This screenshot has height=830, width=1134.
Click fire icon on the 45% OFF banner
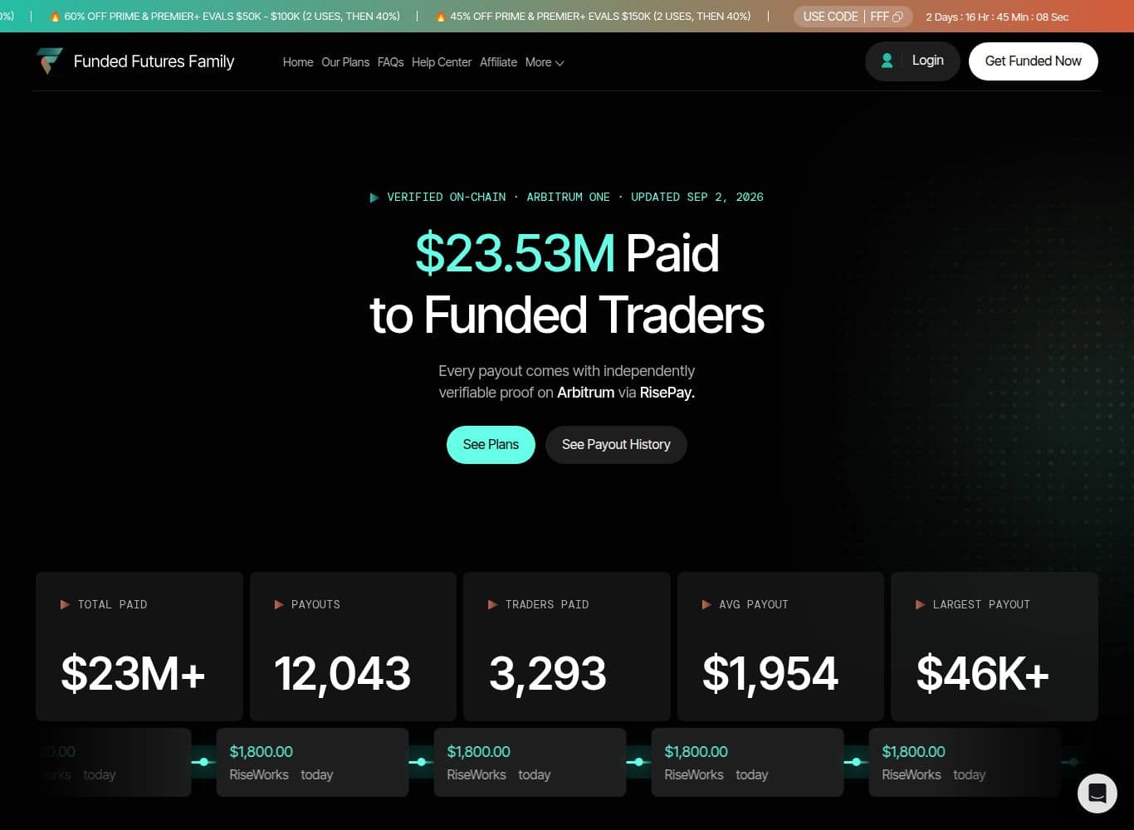tap(441, 17)
